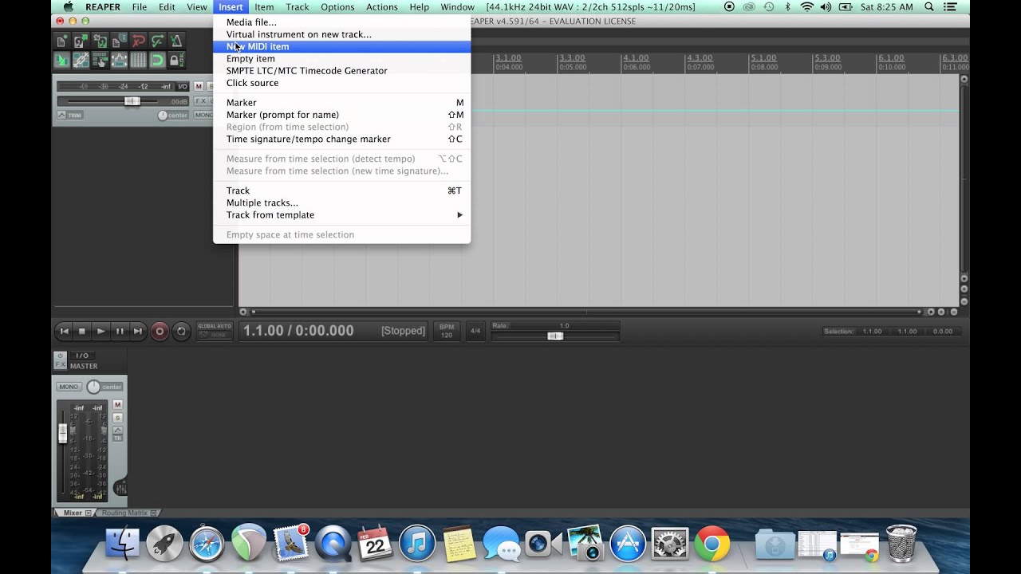The width and height of the screenshot is (1021, 574).
Task: Toggle the master MONO button
Action: pyautogui.click(x=69, y=387)
